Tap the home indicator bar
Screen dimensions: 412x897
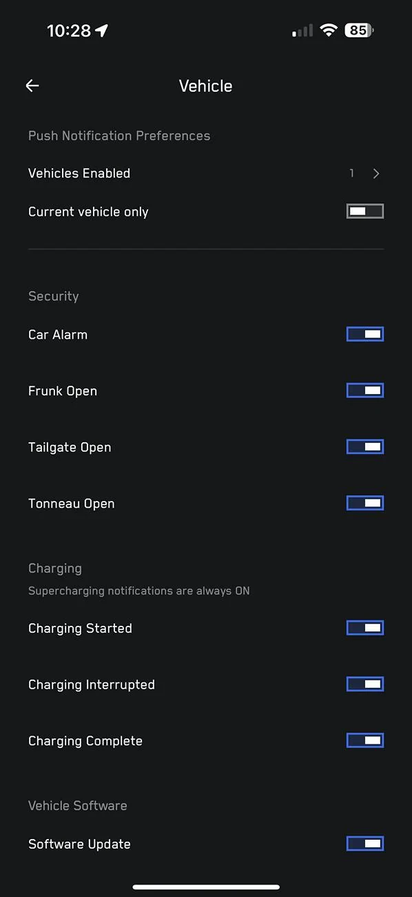tap(206, 887)
